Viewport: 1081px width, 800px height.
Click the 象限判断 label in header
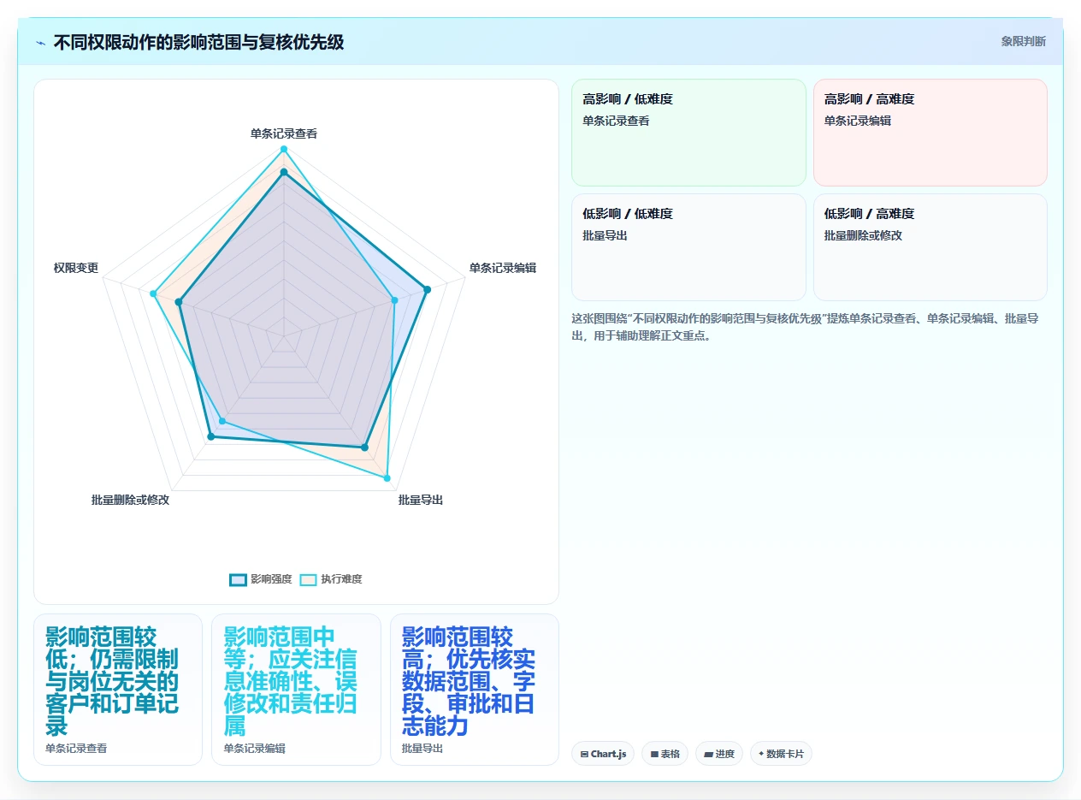point(1023,41)
